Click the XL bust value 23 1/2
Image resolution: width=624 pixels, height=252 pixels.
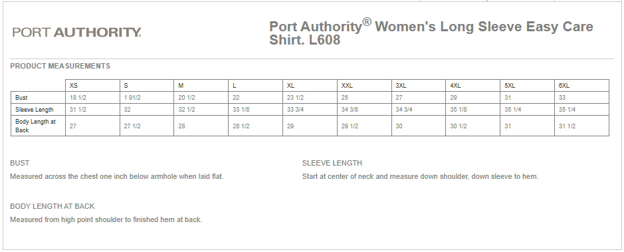pos(295,98)
